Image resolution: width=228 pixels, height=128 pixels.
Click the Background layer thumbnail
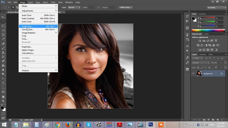click(x=199, y=74)
